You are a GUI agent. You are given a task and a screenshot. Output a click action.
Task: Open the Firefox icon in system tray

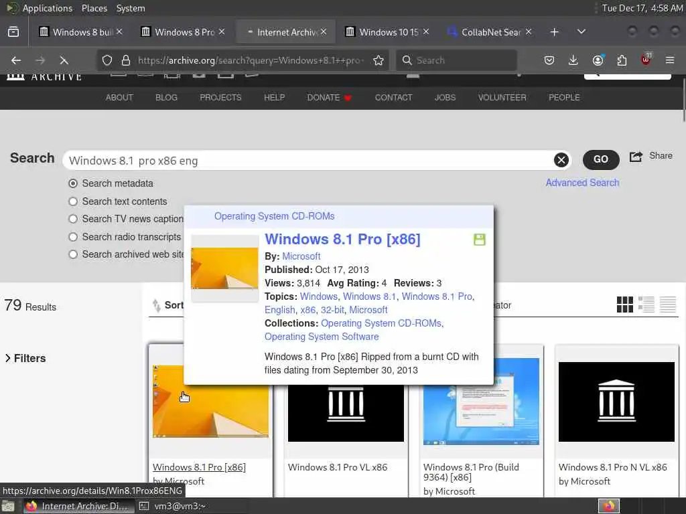tap(609, 506)
